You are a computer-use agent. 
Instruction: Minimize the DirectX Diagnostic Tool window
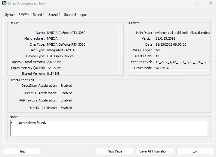184,3
